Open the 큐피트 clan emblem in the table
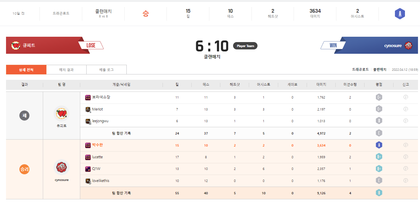 (62, 114)
